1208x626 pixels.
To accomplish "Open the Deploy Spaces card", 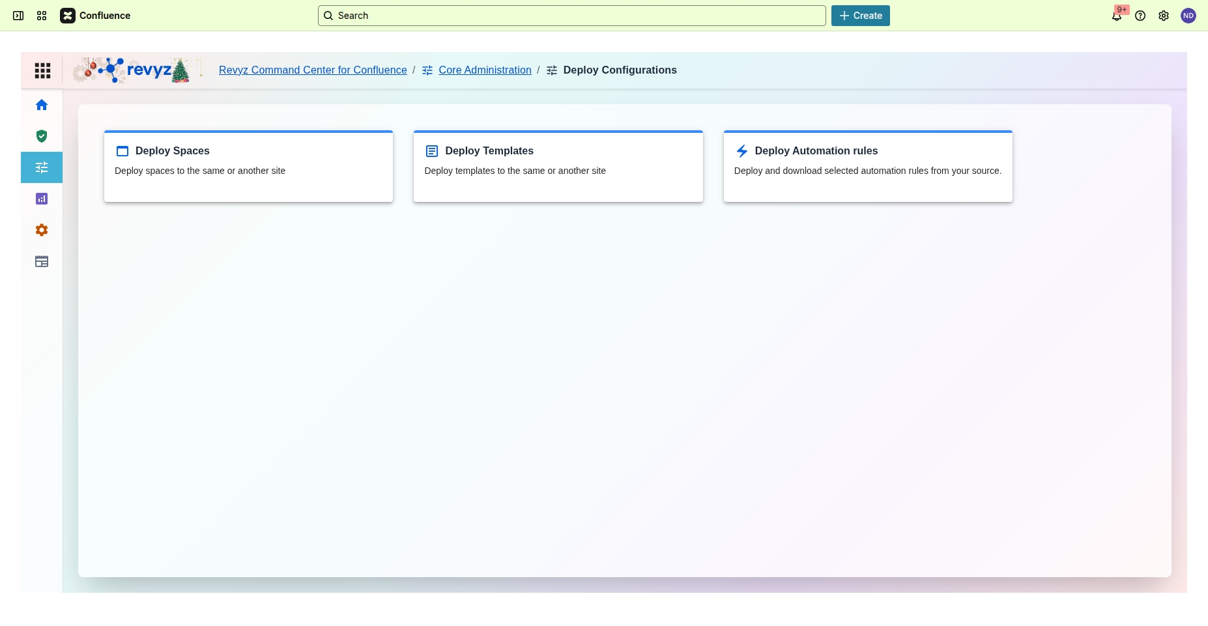I will tap(248, 166).
